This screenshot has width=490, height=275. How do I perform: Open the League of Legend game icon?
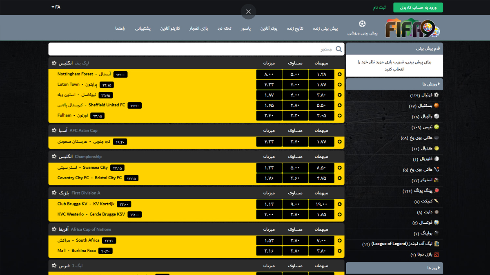[437, 244]
